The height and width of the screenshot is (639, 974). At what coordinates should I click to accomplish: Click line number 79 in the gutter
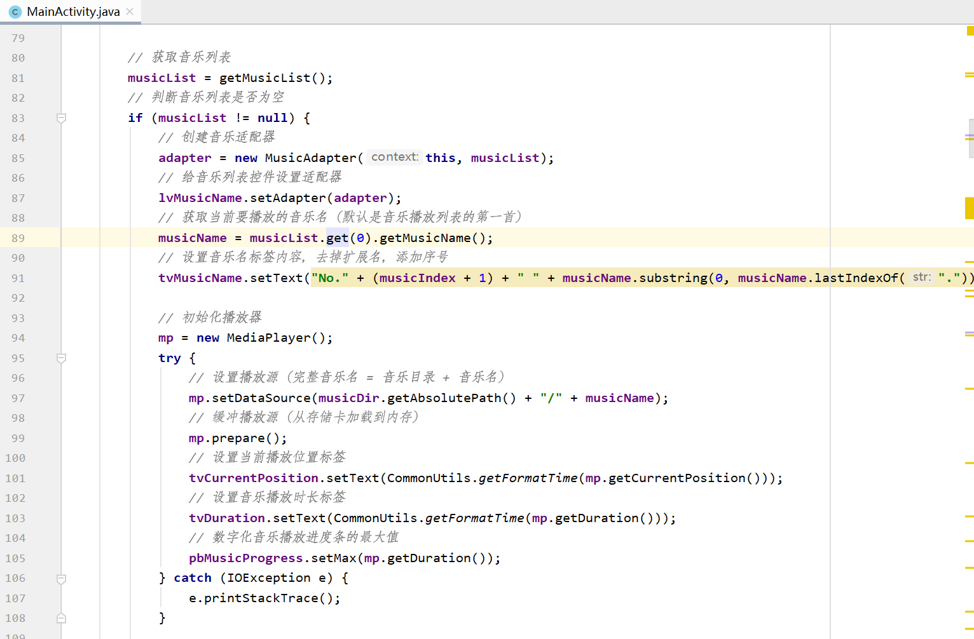(x=18, y=38)
